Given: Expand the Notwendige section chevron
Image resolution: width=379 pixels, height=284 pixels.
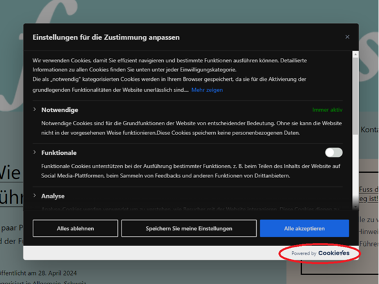Looking at the screenshot, I should [35, 109].
